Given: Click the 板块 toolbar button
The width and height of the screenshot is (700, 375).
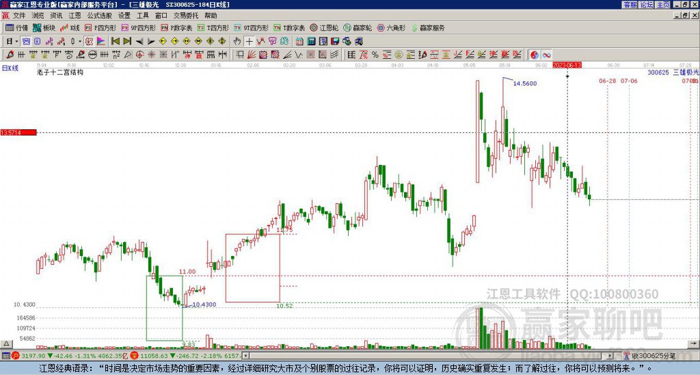Looking at the screenshot, I should tap(44, 27).
